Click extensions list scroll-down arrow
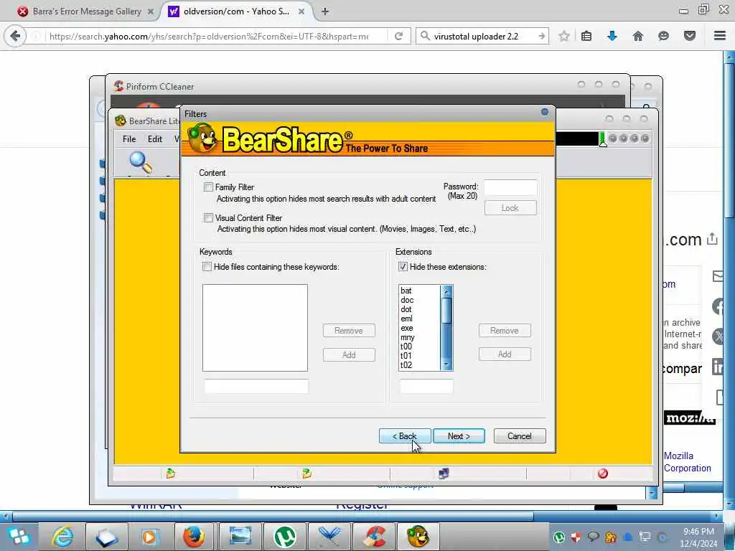735x551 pixels. click(446, 364)
